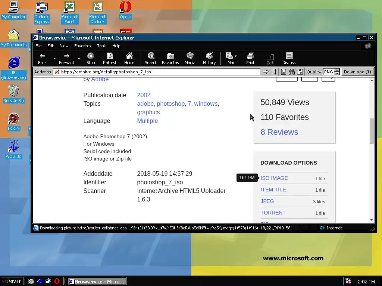Click Outlook Express quick launch icon
382x286 pixels.
point(48,281)
